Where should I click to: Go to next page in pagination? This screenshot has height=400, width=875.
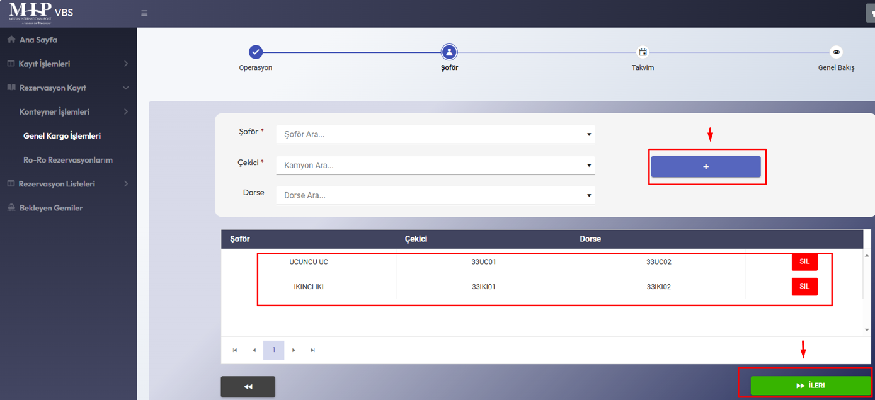coord(294,350)
